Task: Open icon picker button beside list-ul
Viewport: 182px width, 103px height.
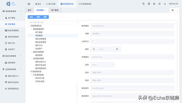Action: (117, 49)
